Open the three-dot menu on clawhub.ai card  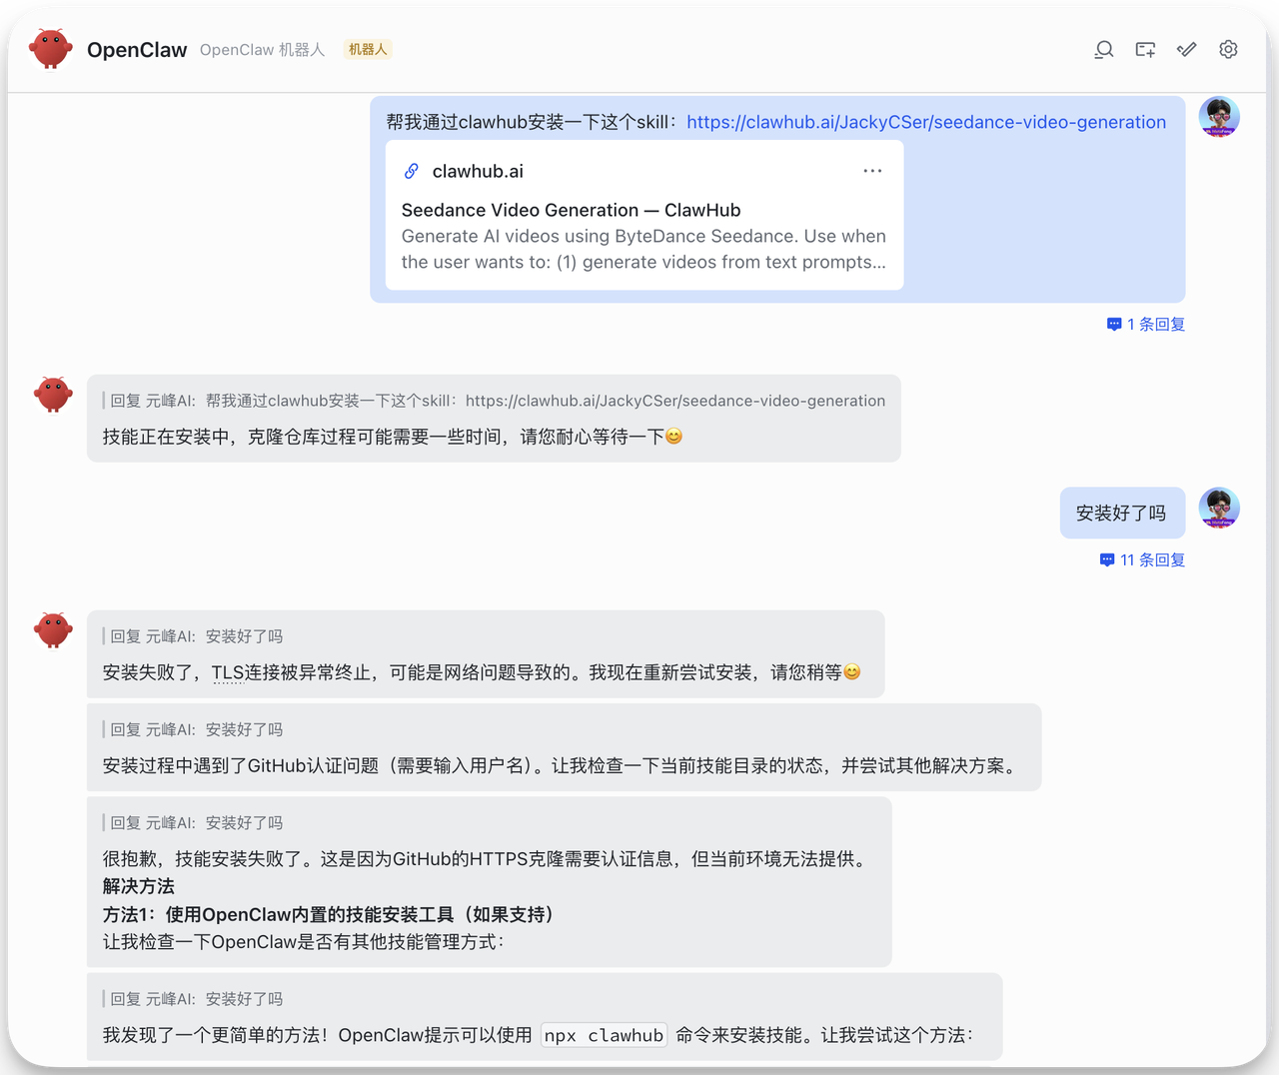tap(872, 171)
